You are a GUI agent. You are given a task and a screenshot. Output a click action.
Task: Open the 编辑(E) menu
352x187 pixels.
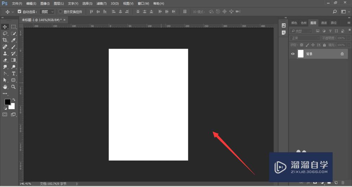[x=31, y=4]
